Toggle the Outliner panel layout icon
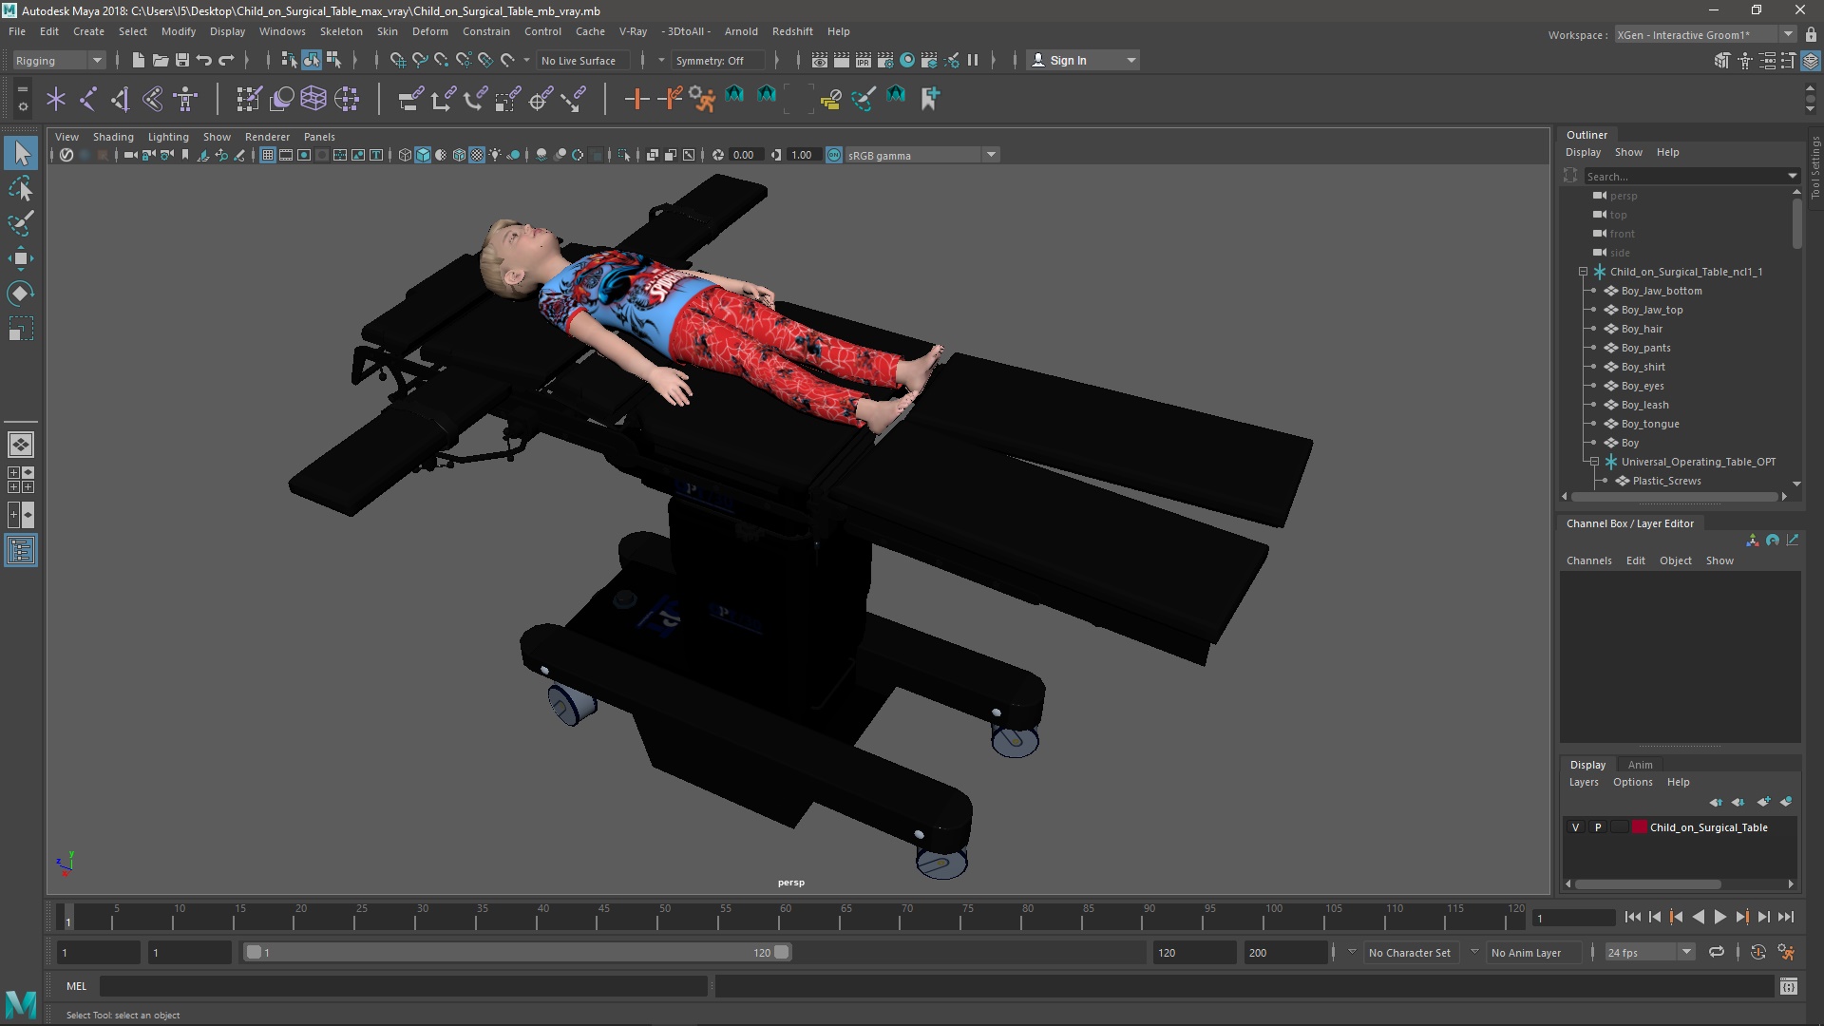Screen dimensions: 1824x1026 click(21, 550)
